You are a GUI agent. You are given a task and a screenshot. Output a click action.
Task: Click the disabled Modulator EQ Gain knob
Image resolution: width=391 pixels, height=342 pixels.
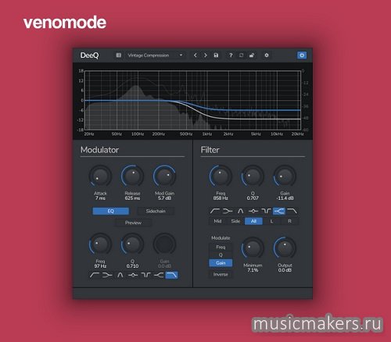(x=164, y=244)
